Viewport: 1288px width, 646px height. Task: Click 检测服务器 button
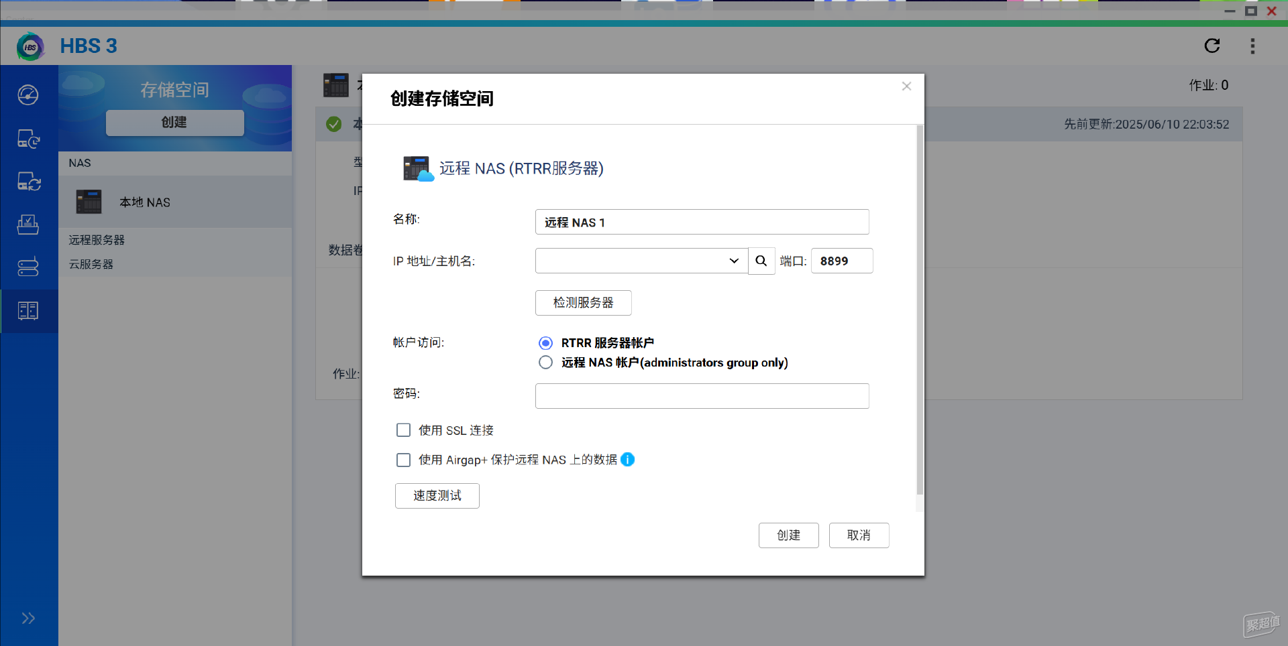click(x=584, y=303)
